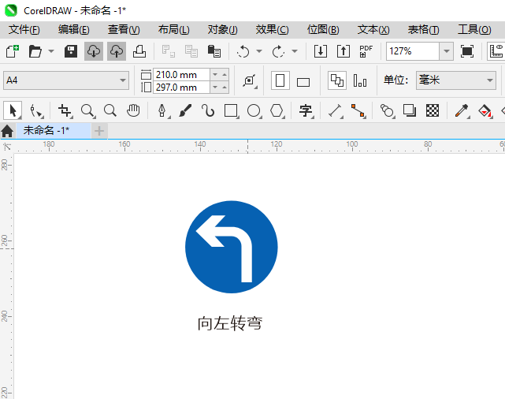Select the Drop Shadow tool

410,111
